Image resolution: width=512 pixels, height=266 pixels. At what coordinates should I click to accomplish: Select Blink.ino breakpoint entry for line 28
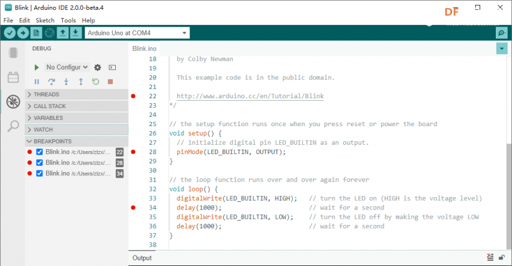click(77, 163)
